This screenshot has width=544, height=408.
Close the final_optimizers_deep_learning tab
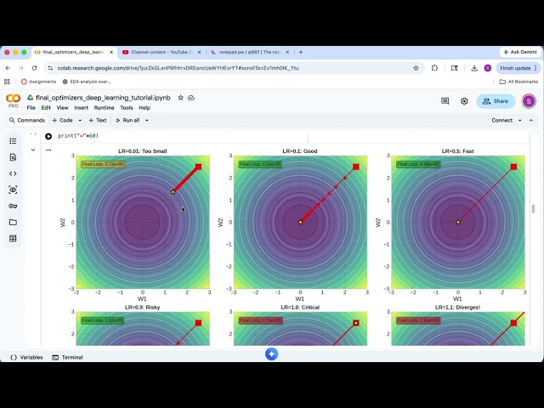[111, 52]
